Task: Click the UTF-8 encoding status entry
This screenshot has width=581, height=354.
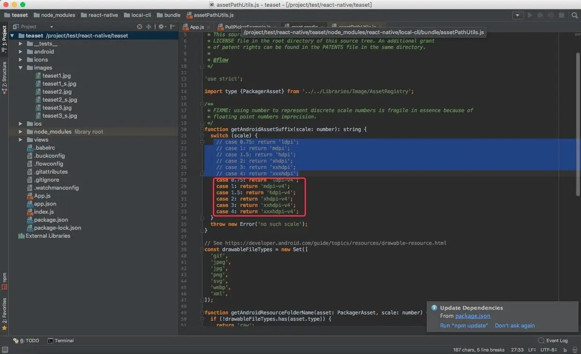Action: point(549,350)
